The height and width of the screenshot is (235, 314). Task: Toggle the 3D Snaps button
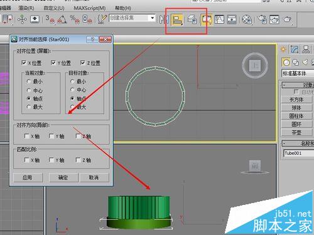50,19
